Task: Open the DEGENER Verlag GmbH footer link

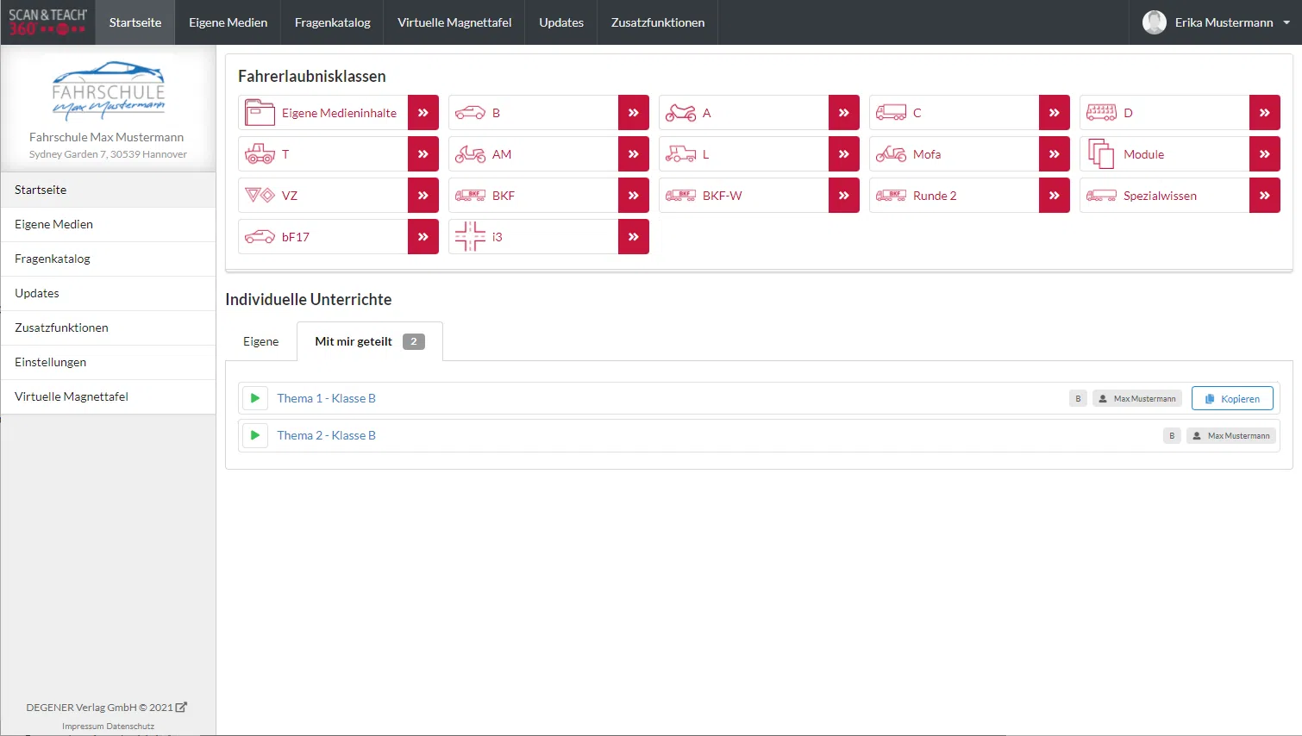Action: pyautogui.click(x=106, y=708)
